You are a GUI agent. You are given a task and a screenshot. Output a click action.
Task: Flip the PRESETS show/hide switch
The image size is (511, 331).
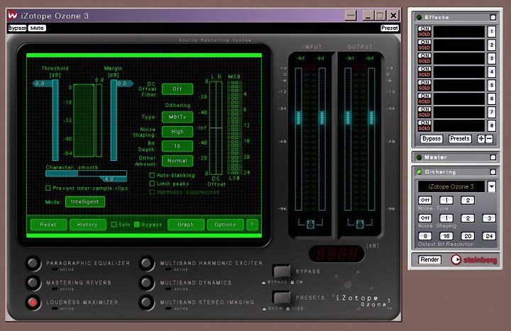coord(282,297)
